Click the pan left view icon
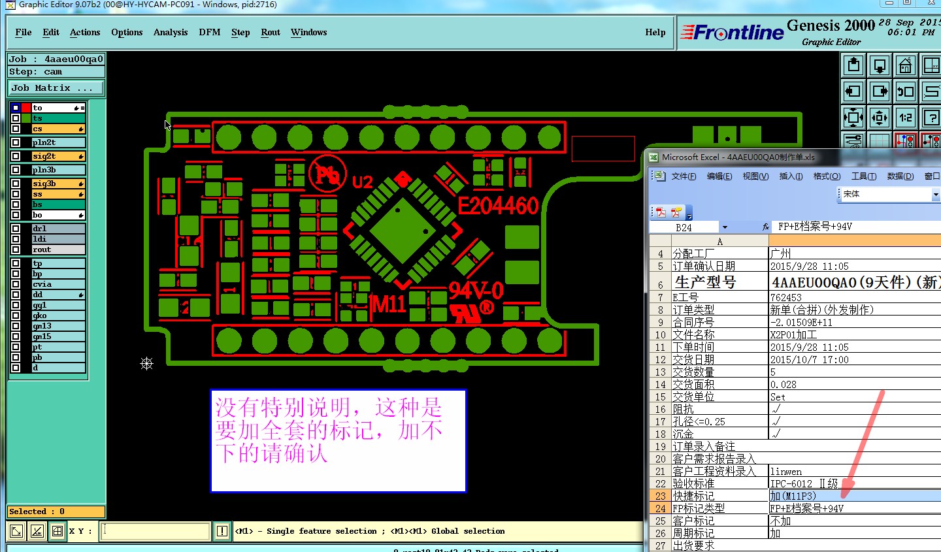Image resolution: width=941 pixels, height=552 pixels. coord(853,91)
